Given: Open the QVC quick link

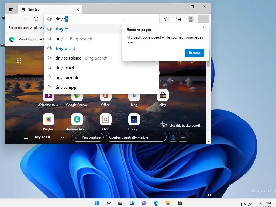Looking at the screenshot, I should 105,122.
